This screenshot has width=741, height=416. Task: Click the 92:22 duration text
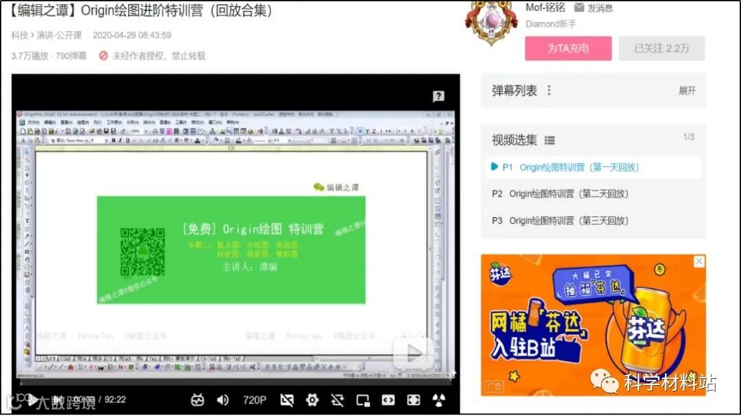click(x=115, y=400)
